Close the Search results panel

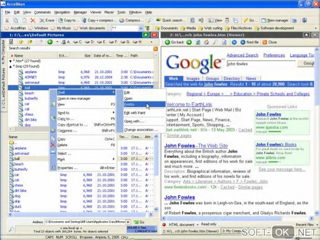(156, 49)
